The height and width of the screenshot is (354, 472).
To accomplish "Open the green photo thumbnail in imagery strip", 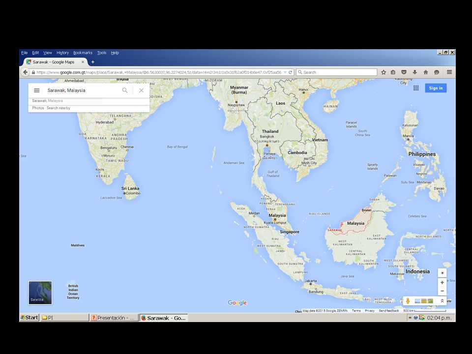I will coord(430,301).
